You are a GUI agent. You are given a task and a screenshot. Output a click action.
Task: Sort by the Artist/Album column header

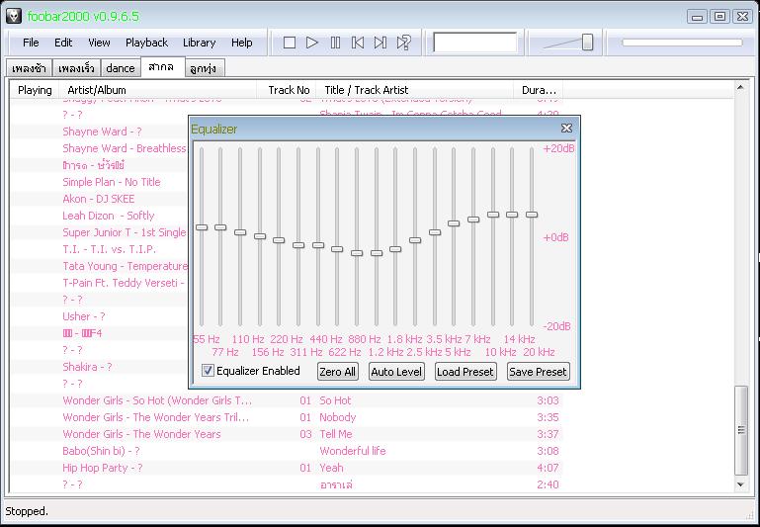pos(157,90)
